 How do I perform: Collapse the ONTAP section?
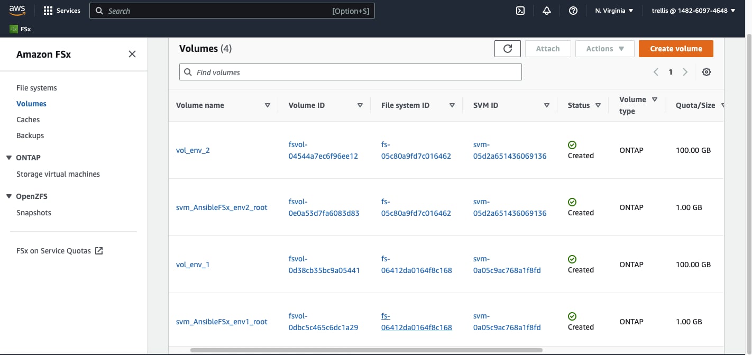click(x=9, y=158)
